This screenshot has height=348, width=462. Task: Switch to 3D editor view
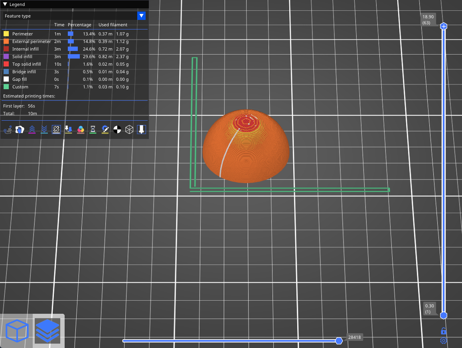[x=17, y=331]
